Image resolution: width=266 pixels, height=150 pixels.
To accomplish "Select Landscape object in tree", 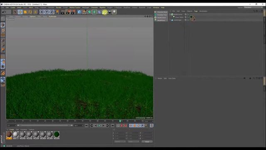I will pos(177,20).
